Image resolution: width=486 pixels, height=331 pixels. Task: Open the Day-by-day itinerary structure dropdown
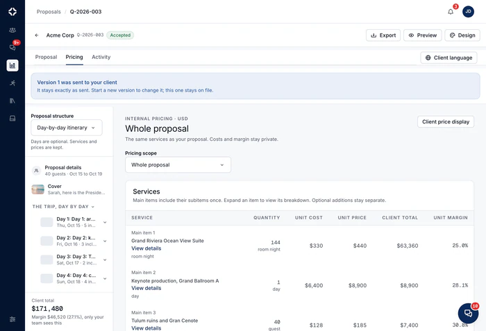click(67, 128)
